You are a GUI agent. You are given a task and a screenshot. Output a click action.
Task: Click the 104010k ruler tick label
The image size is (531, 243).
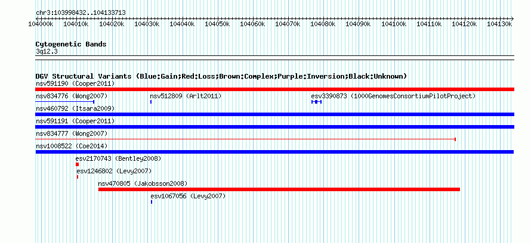pos(76,24)
